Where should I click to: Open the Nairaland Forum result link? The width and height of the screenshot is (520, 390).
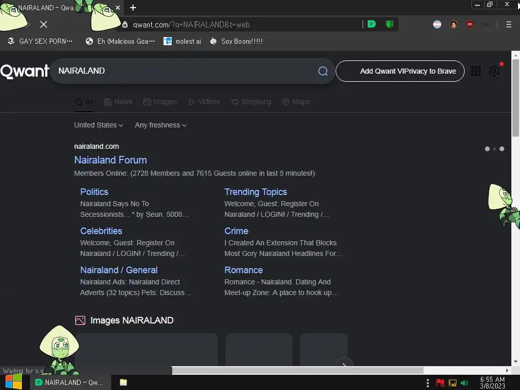point(110,160)
